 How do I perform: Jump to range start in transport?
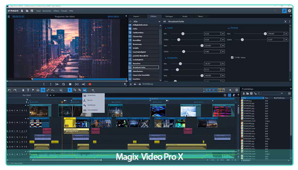[x=57, y=84]
